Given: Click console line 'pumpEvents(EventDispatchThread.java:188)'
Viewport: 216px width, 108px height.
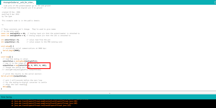Looking at the screenshot, I should point(44,103).
